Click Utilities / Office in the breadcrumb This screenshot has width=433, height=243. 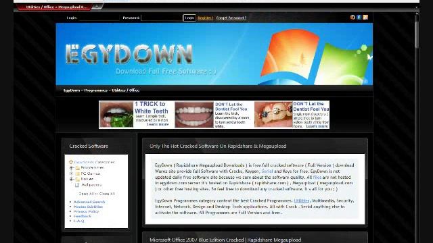(126, 90)
